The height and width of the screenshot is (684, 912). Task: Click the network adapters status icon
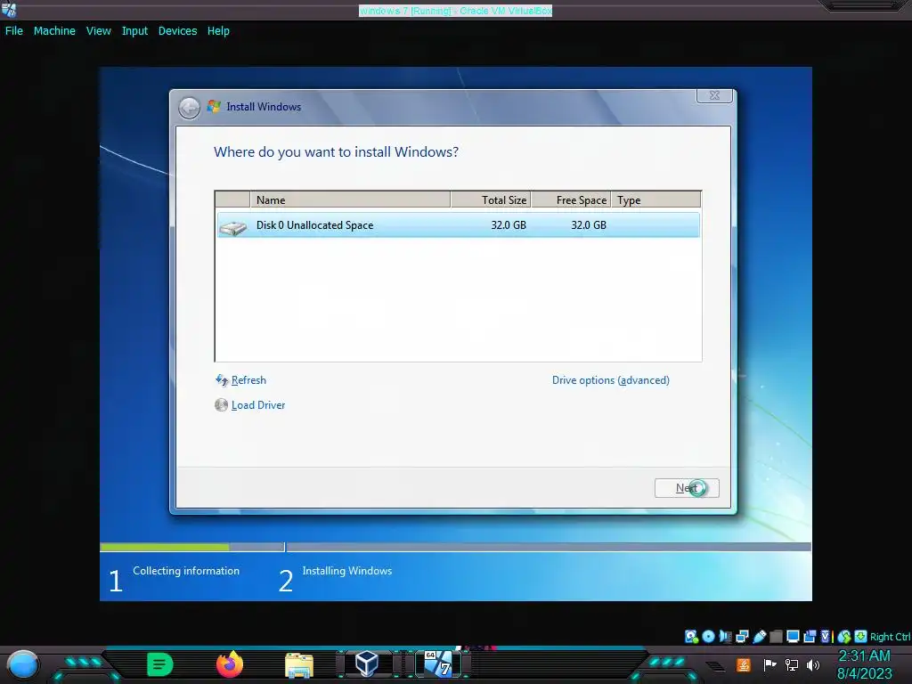click(x=742, y=636)
